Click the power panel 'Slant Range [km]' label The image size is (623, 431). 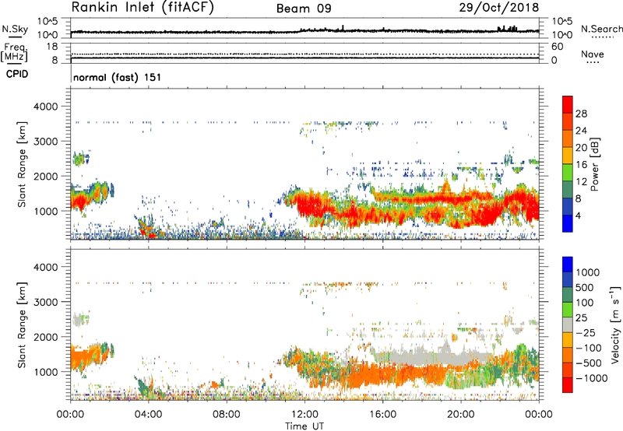[22, 164]
